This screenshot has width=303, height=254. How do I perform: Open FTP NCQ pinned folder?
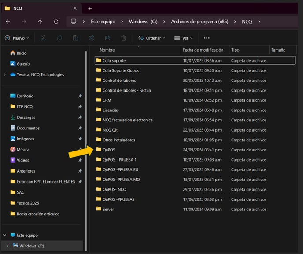22,107
